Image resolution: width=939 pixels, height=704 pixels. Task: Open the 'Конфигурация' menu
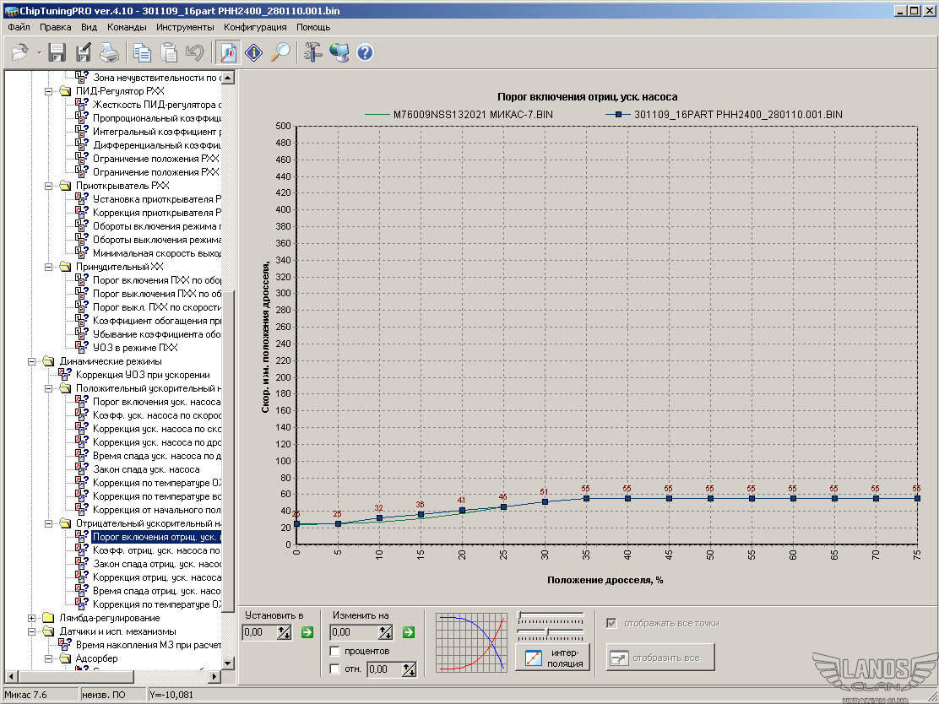click(x=255, y=27)
